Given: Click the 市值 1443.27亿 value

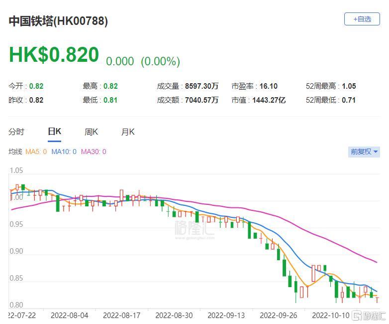Looking at the screenshot, I should pos(269,100).
